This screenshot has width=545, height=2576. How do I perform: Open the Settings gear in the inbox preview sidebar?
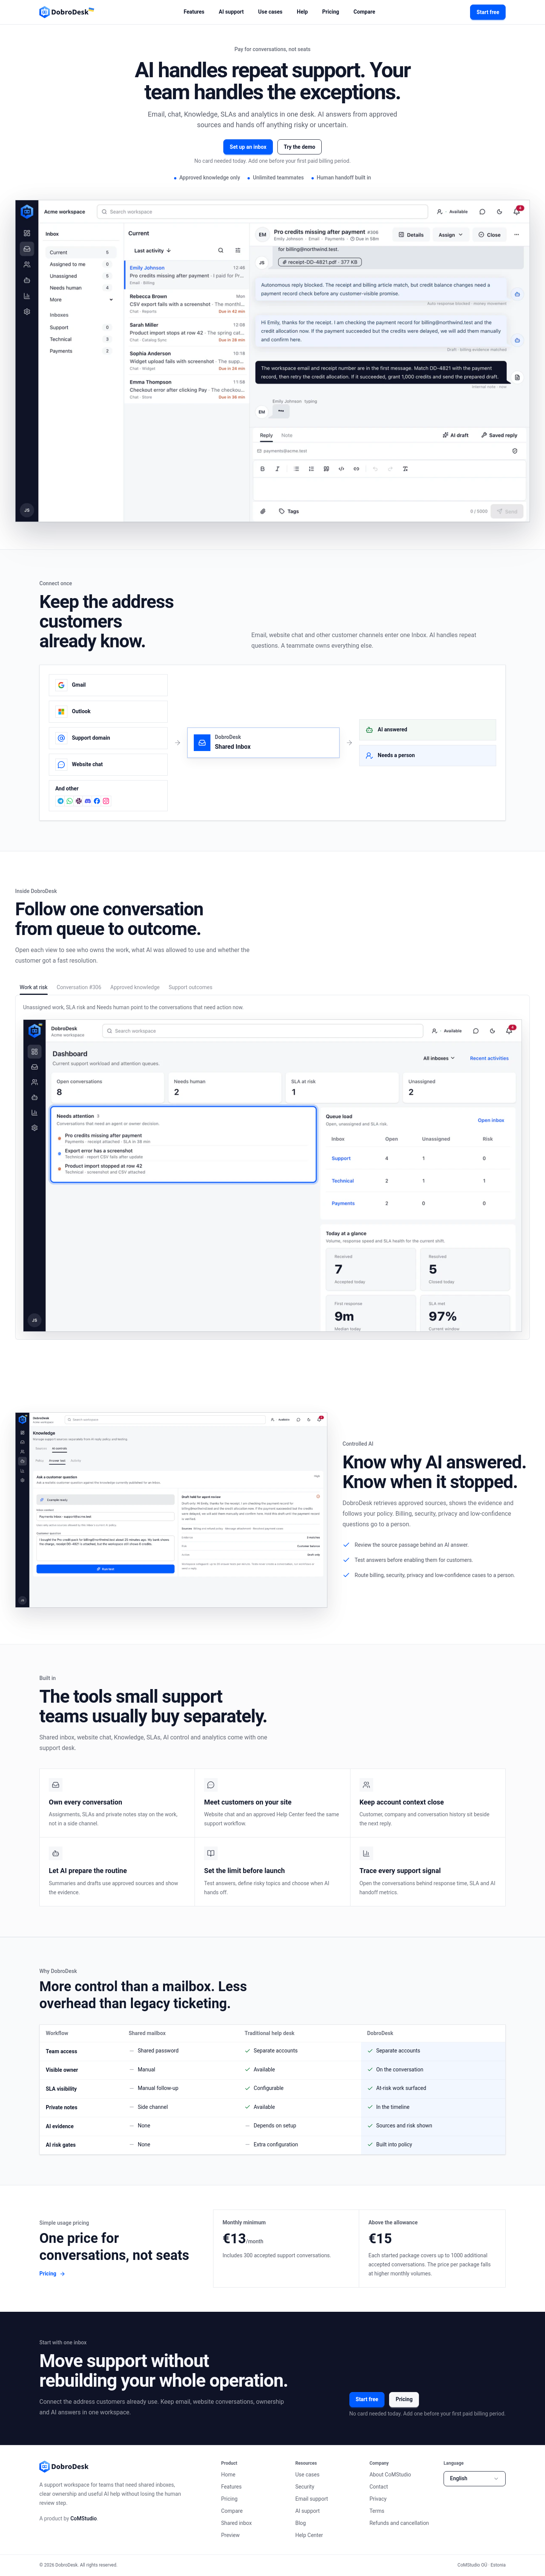[27, 312]
